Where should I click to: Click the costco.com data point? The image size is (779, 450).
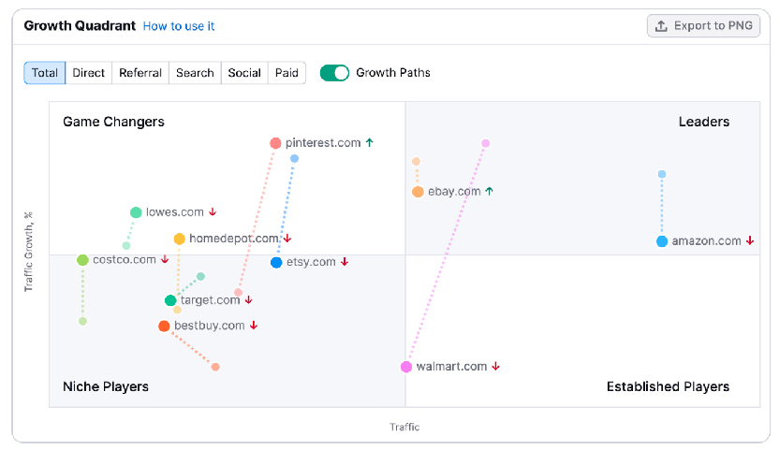(82, 260)
